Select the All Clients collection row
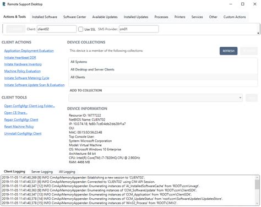This screenshot has height=207, width=261. click(x=163, y=77)
